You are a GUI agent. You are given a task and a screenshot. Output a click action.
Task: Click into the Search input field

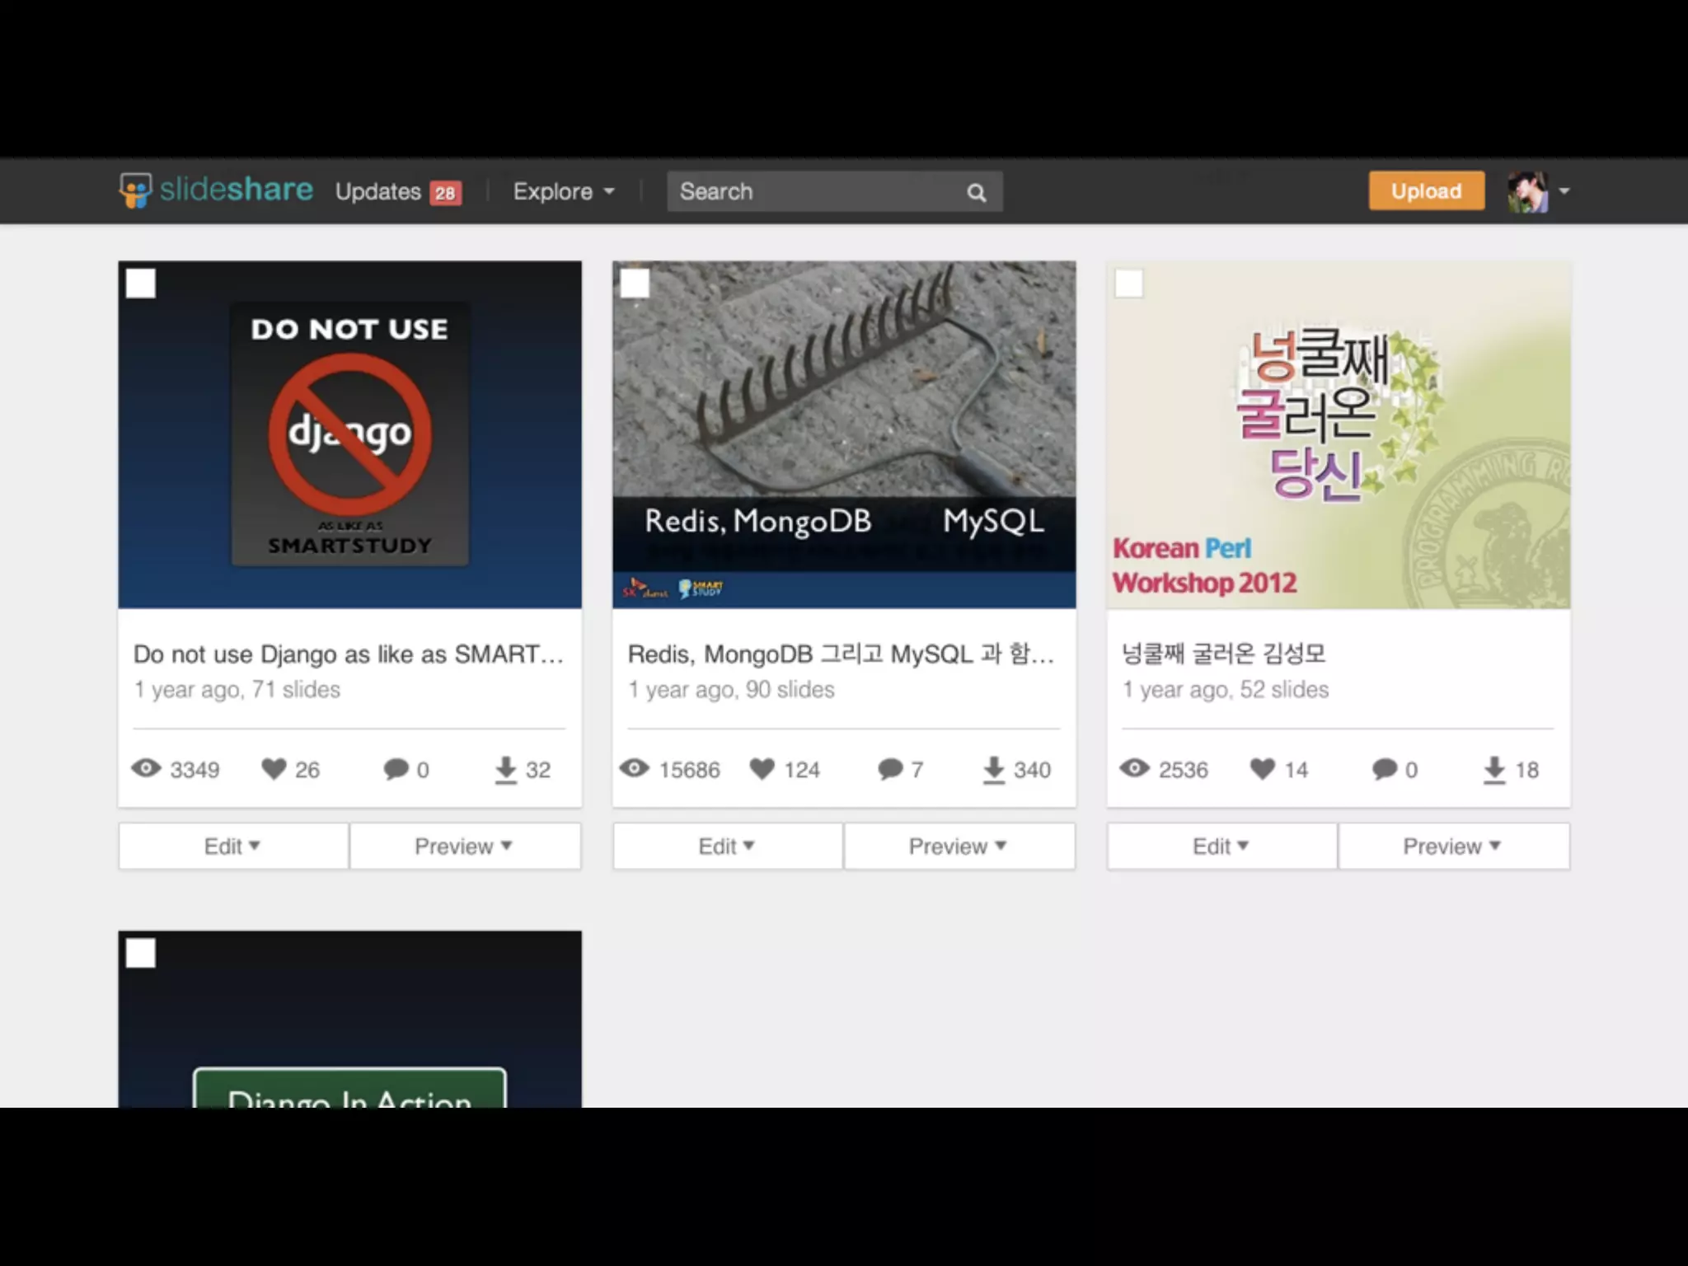pos(816,192)
